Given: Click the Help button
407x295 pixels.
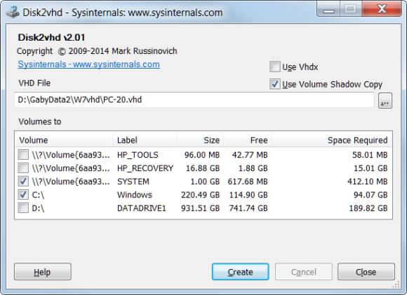Looking at the screenshot, I should [x=43, y=272].
